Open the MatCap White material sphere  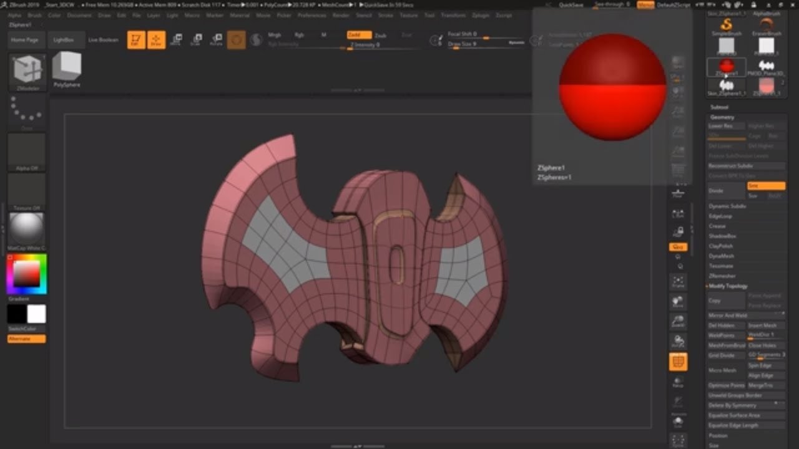tap(27, 231)
